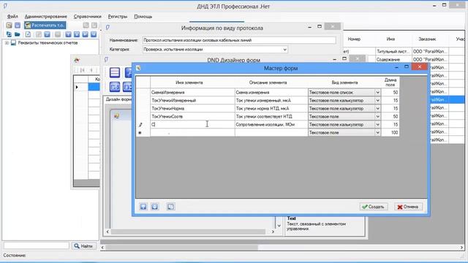
Task: Open Вид элемента dropdown for ТокУтечкиНорма row
Action: coord(377,109)
